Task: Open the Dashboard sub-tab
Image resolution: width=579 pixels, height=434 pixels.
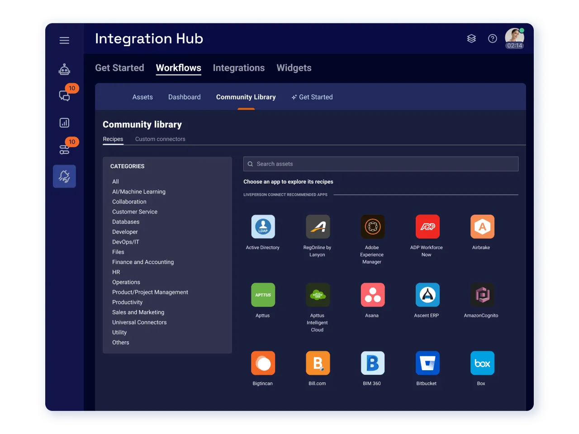Action: [x=185, y=97]
